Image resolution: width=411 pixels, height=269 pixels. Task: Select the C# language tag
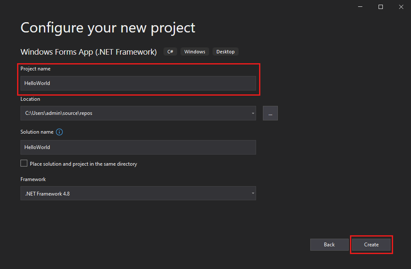[x=170, y=51]
